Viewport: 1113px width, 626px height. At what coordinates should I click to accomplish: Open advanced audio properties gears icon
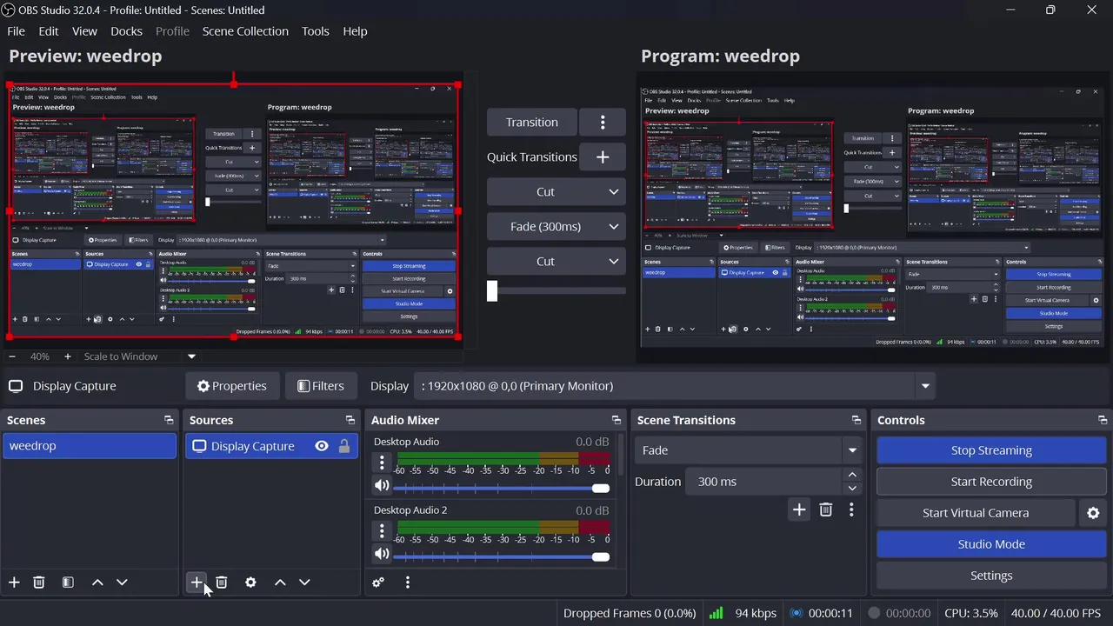pos(378,582)
